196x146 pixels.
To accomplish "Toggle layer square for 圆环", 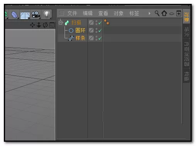I will [91, 30].
